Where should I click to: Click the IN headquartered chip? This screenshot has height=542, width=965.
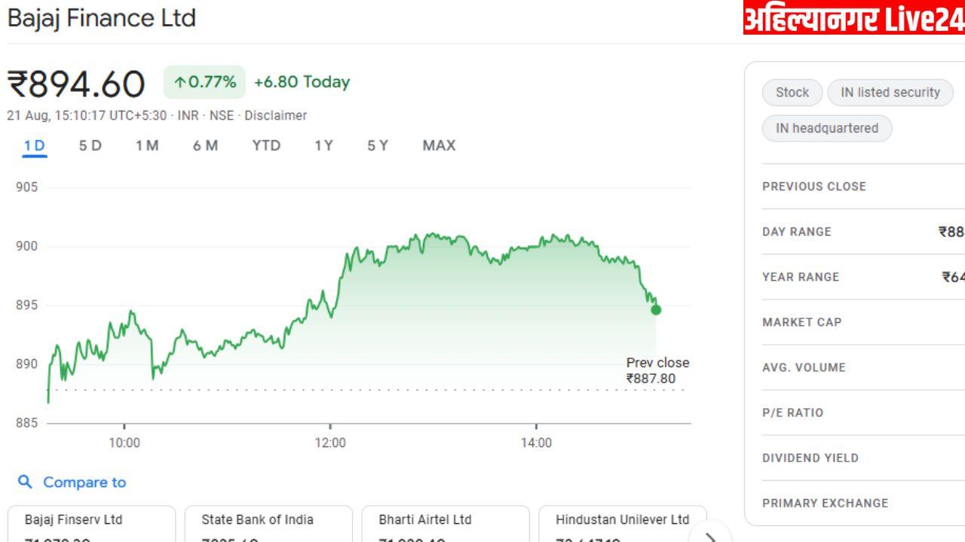[x=826, y=128]
